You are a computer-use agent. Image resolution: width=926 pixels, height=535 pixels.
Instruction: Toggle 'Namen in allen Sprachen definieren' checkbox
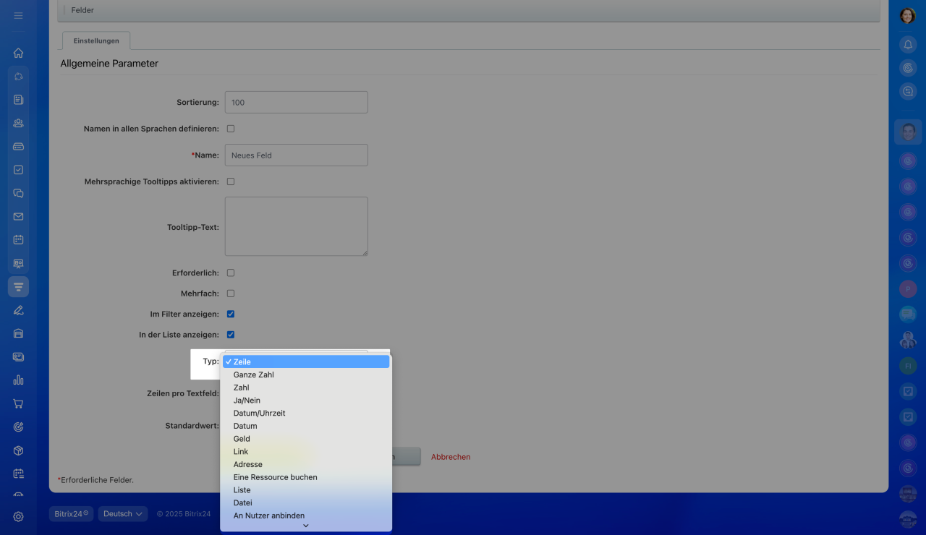point(231,129)
